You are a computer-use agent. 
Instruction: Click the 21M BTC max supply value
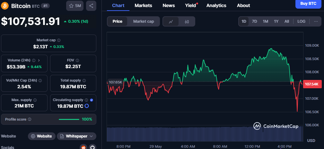[24, 106]
